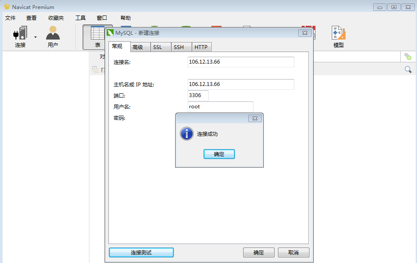Switch to the 高级 tab
The height and width of the screenshot is (263, 417).
pyautogui.click(x=140, y=47)
